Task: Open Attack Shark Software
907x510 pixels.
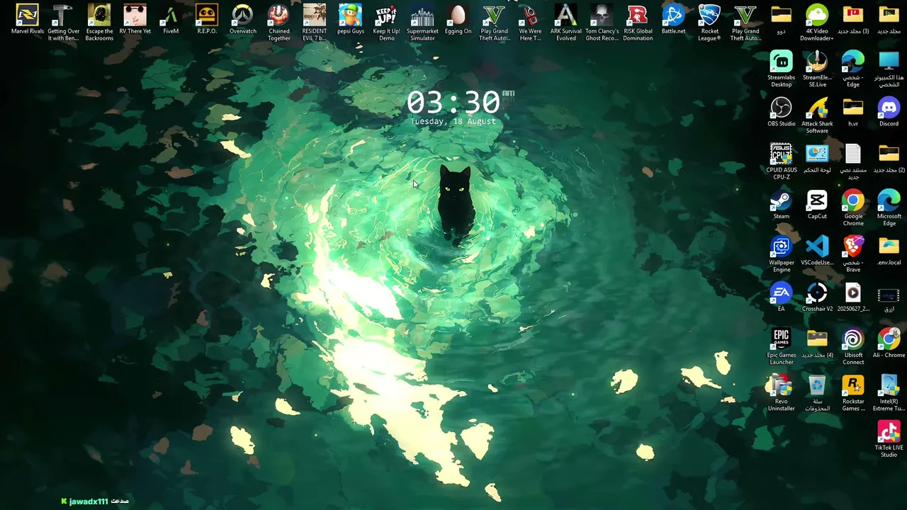Action: click(817, 115)
